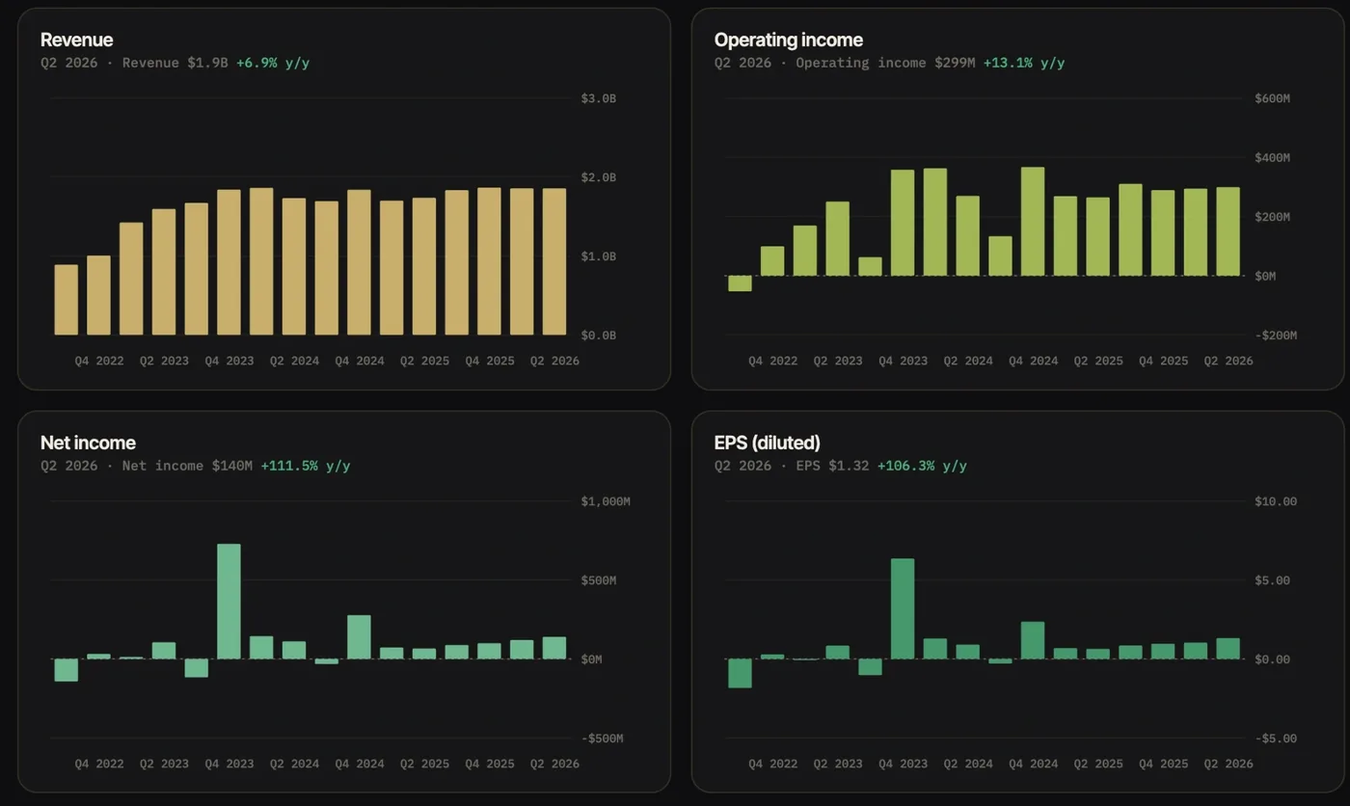
Task: Select the Q2 2024 bar in Revenue chart
Action: click(294, 266)
